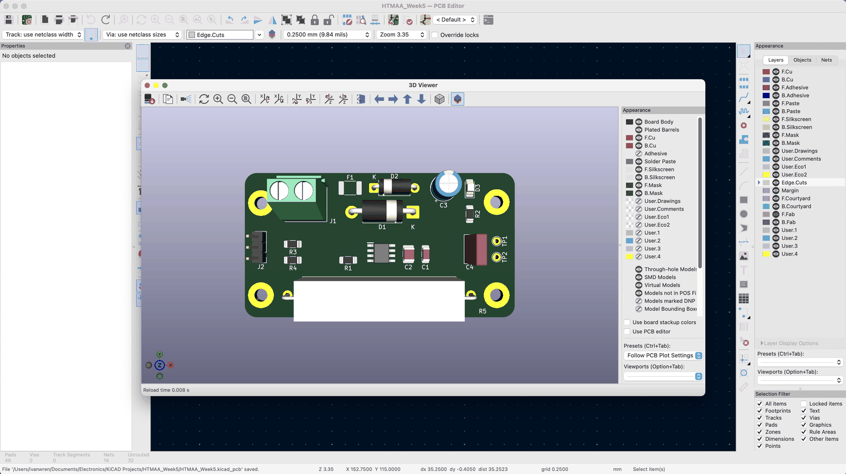Toggle orthographic projection cube icon

pyautogui.click(x=439, y=99)
